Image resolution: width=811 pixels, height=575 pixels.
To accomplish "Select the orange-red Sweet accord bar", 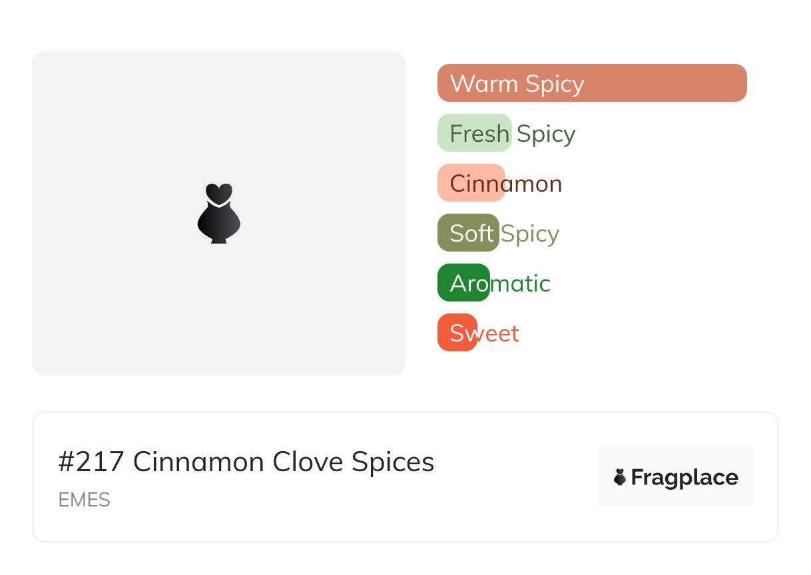I will pos(457,333).
